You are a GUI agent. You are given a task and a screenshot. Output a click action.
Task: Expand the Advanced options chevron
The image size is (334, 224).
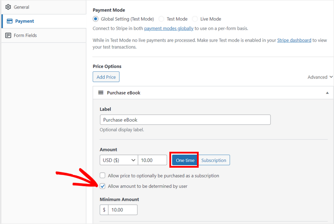[331, 77]
